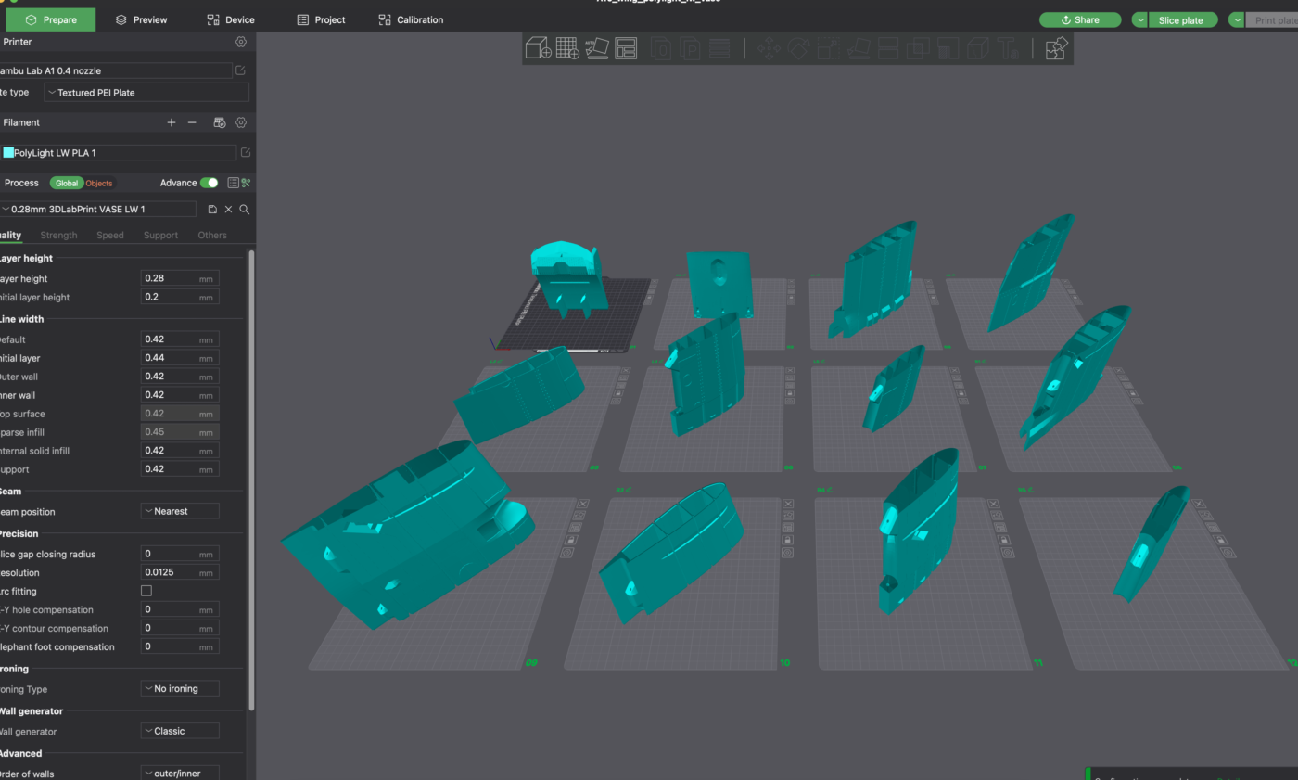Screen dimensions: 1298x780
Task: Add a new plate with the add-plate icon
Action: click(x=566, y=48)
